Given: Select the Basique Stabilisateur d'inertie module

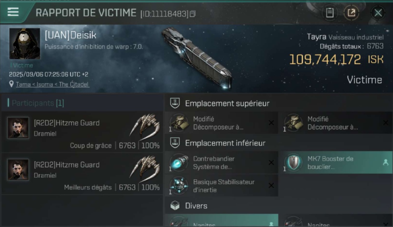Looking at the screenshot, I should click(221, 186).
